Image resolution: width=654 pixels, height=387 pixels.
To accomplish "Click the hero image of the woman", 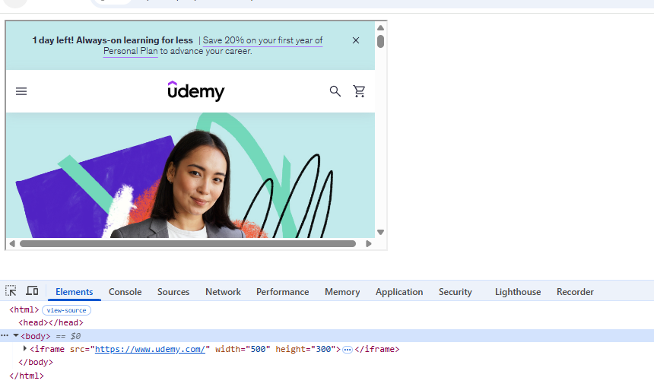I will click(191, 175).
